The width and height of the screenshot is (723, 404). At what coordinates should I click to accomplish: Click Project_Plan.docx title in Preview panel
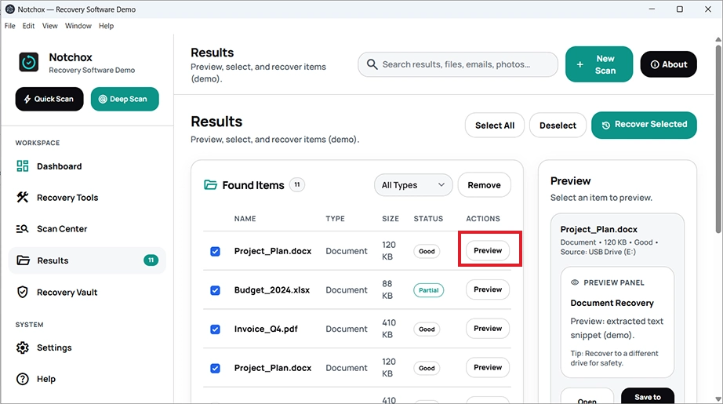click(x=599, y=229)
